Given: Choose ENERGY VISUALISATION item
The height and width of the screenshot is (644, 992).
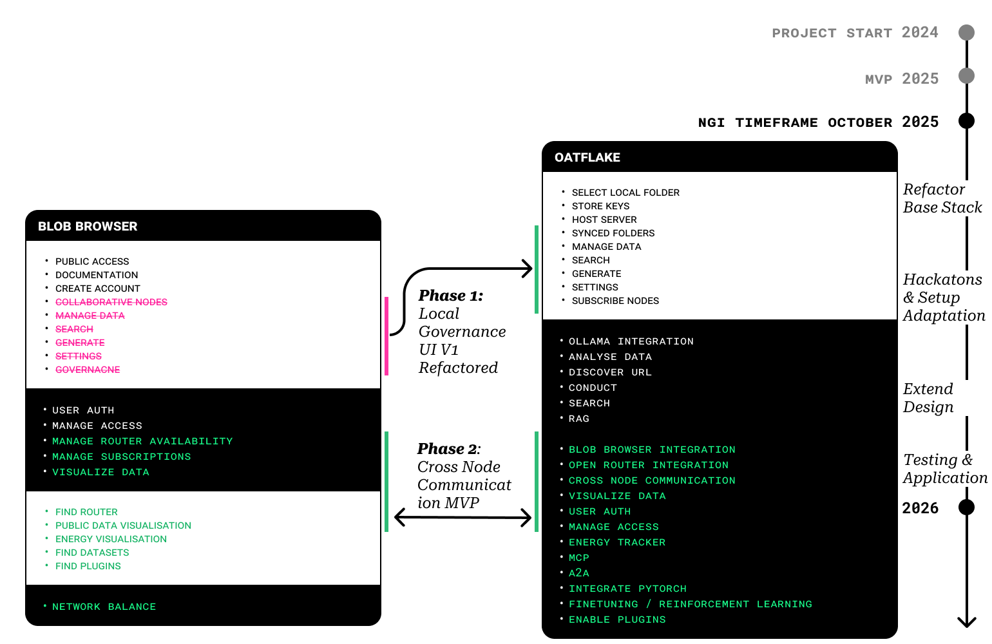Looking at the screenshot, I should (111, 539).
